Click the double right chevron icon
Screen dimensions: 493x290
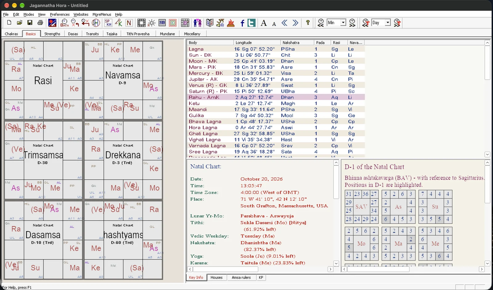295,23
